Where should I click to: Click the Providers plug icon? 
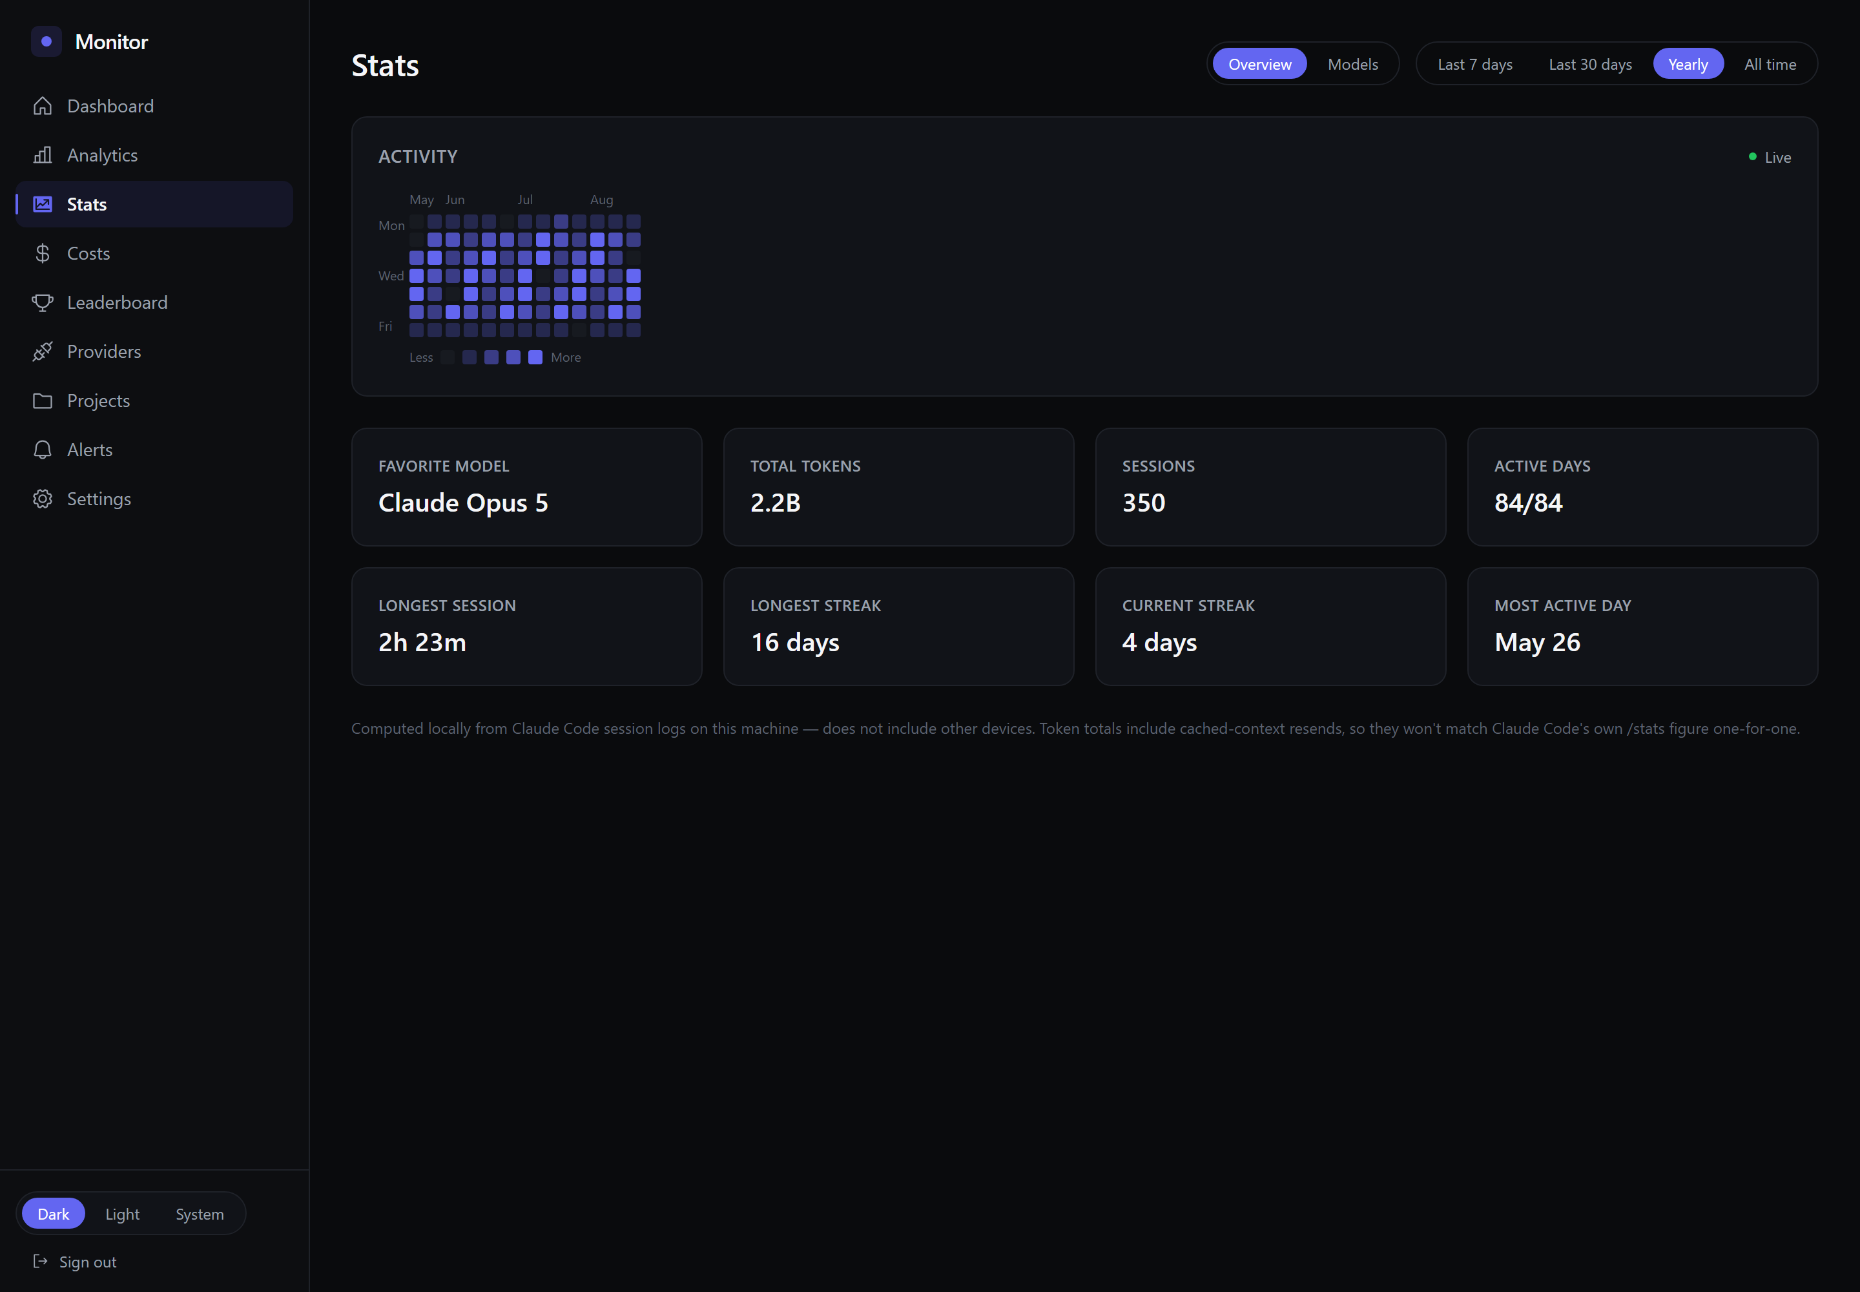pos(43,351)
